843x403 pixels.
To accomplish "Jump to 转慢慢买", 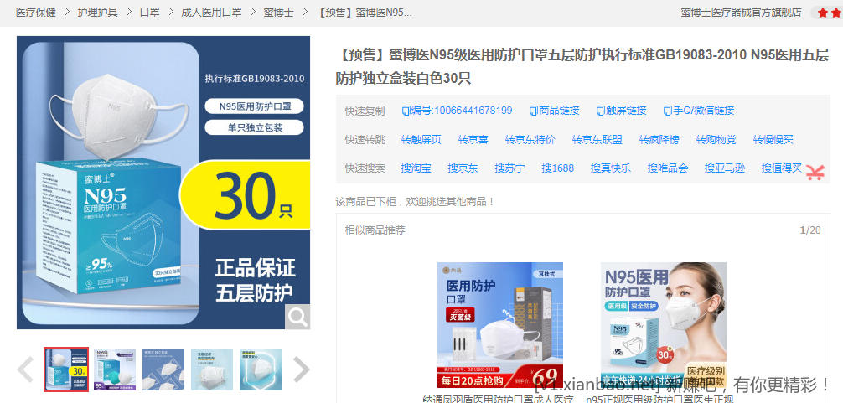I will (773, 140).
